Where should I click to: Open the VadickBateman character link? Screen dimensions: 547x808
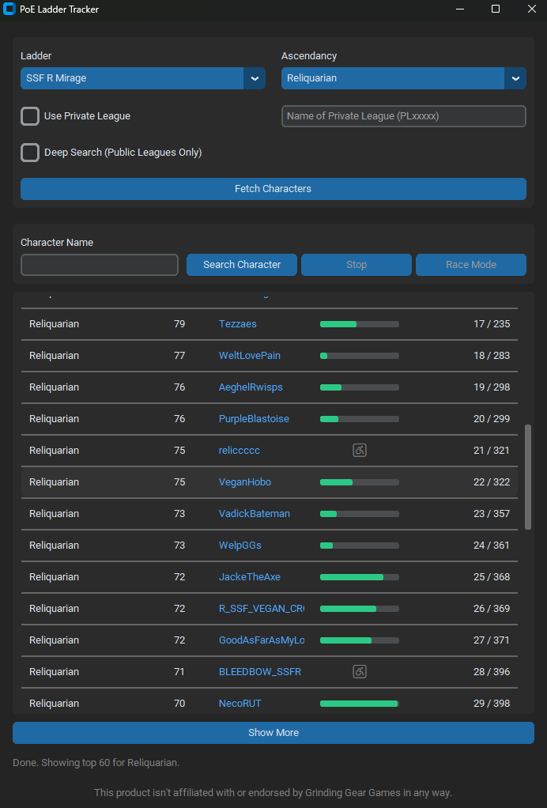254,513
